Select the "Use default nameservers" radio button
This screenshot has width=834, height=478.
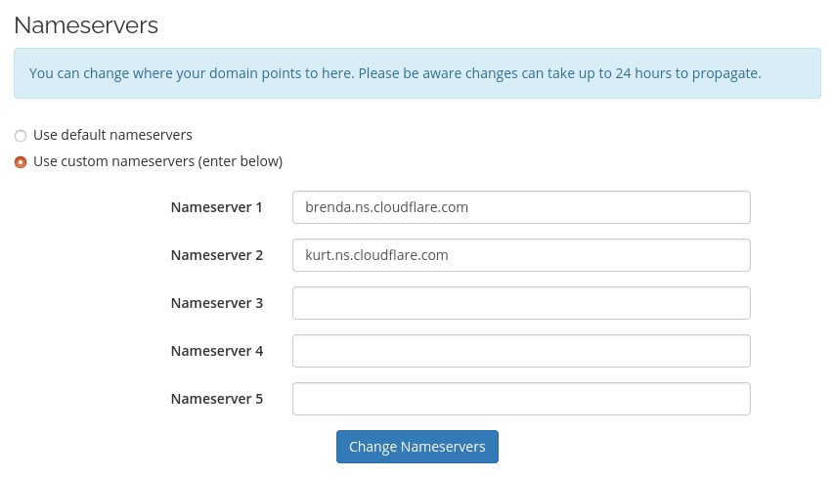(21, 136)
